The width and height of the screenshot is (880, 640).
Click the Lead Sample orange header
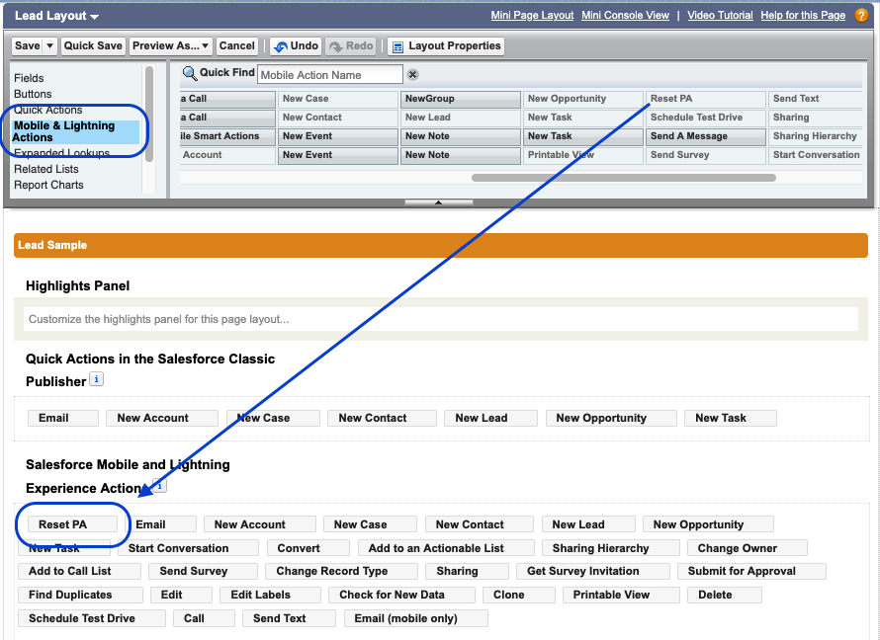point(441,246)
